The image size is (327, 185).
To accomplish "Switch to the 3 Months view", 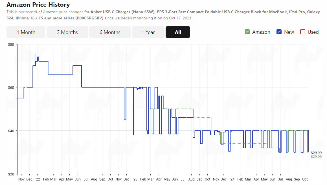I will (x=67, y=32).
